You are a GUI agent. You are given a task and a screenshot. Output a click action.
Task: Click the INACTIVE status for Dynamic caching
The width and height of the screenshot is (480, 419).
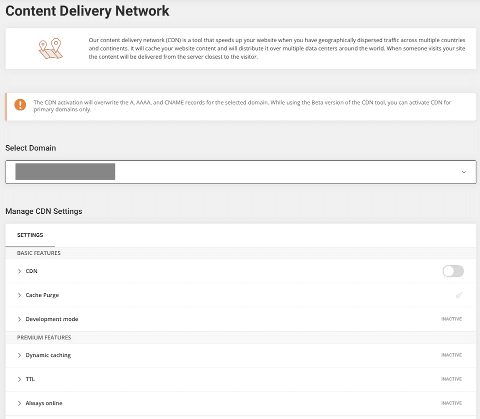(451, 355)
